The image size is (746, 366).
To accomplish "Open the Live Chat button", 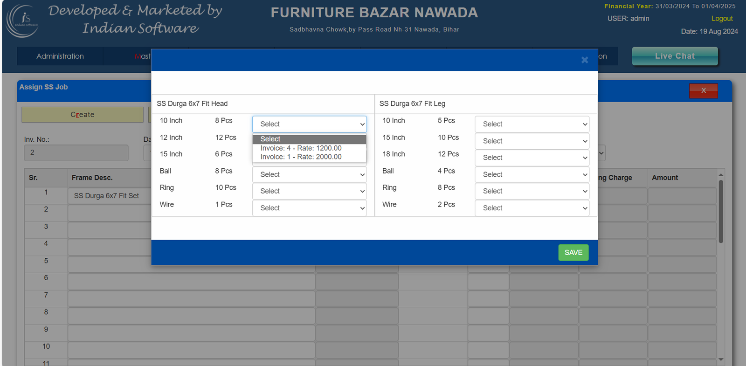I will 675,56.
